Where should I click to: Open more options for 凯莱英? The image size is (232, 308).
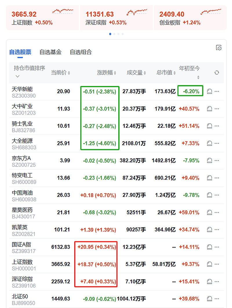pyautogui.click(x=217, y=230)
